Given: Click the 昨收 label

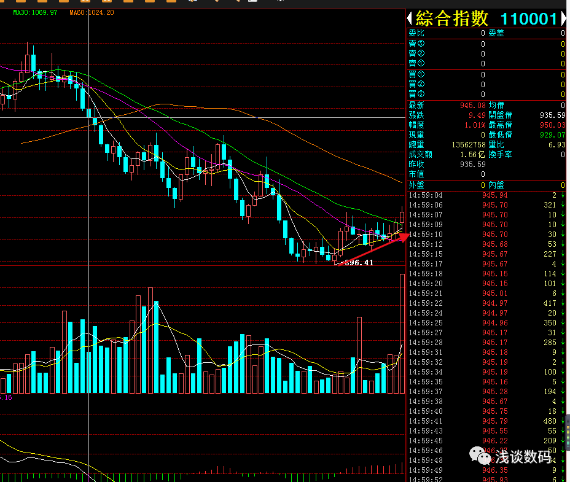Looking at the screenshot, I should pos(416,165).
